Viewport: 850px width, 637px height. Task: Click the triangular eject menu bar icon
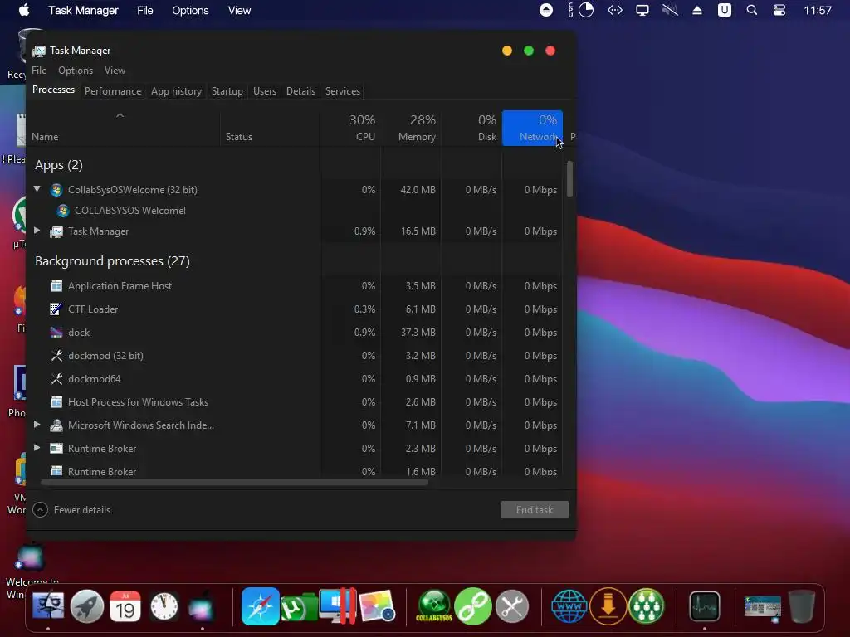(x=697, y=10)
